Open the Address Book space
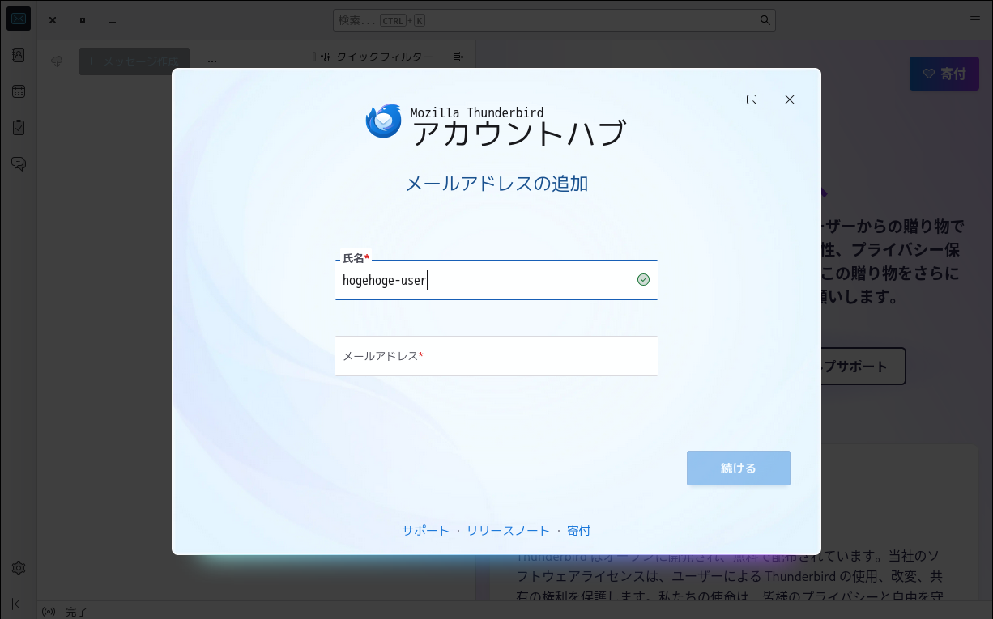Image resolution: width=993 pixels, height=619 pixels. 19,55
